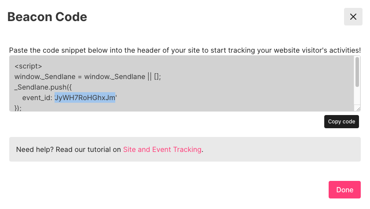Click the closing quote after the event ID
Screen dimensions: 370x209
(x=116, y=97)
